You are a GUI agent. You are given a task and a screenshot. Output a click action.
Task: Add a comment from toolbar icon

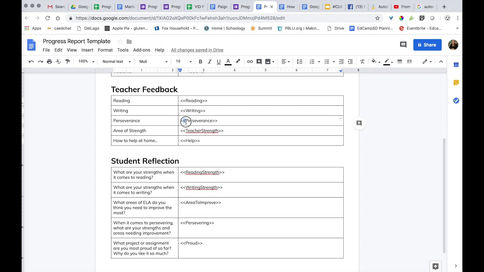click(x=259, y=62)
